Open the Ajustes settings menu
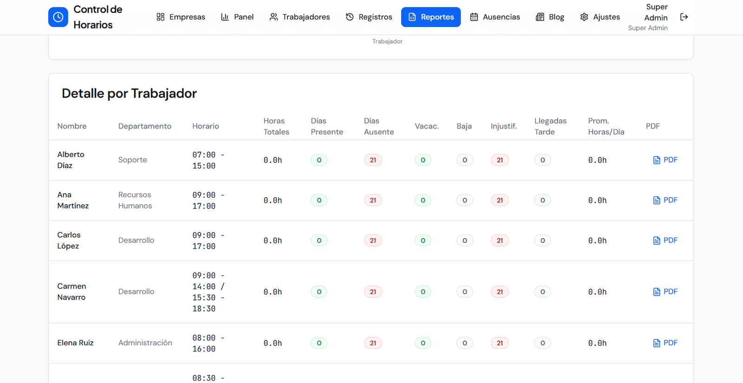 point(600,17)
